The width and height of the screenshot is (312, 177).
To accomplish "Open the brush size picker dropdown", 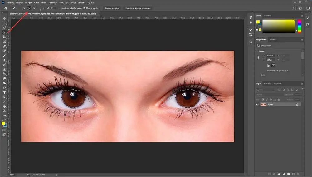I will point(44,8).
